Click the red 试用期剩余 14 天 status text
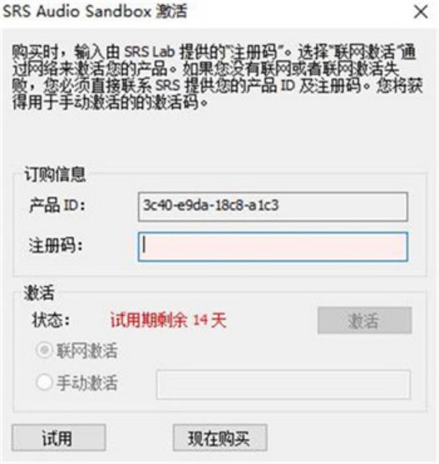 [x=168, y=320]
